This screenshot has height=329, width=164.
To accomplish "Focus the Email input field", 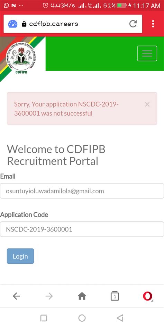I will point(82,191).
